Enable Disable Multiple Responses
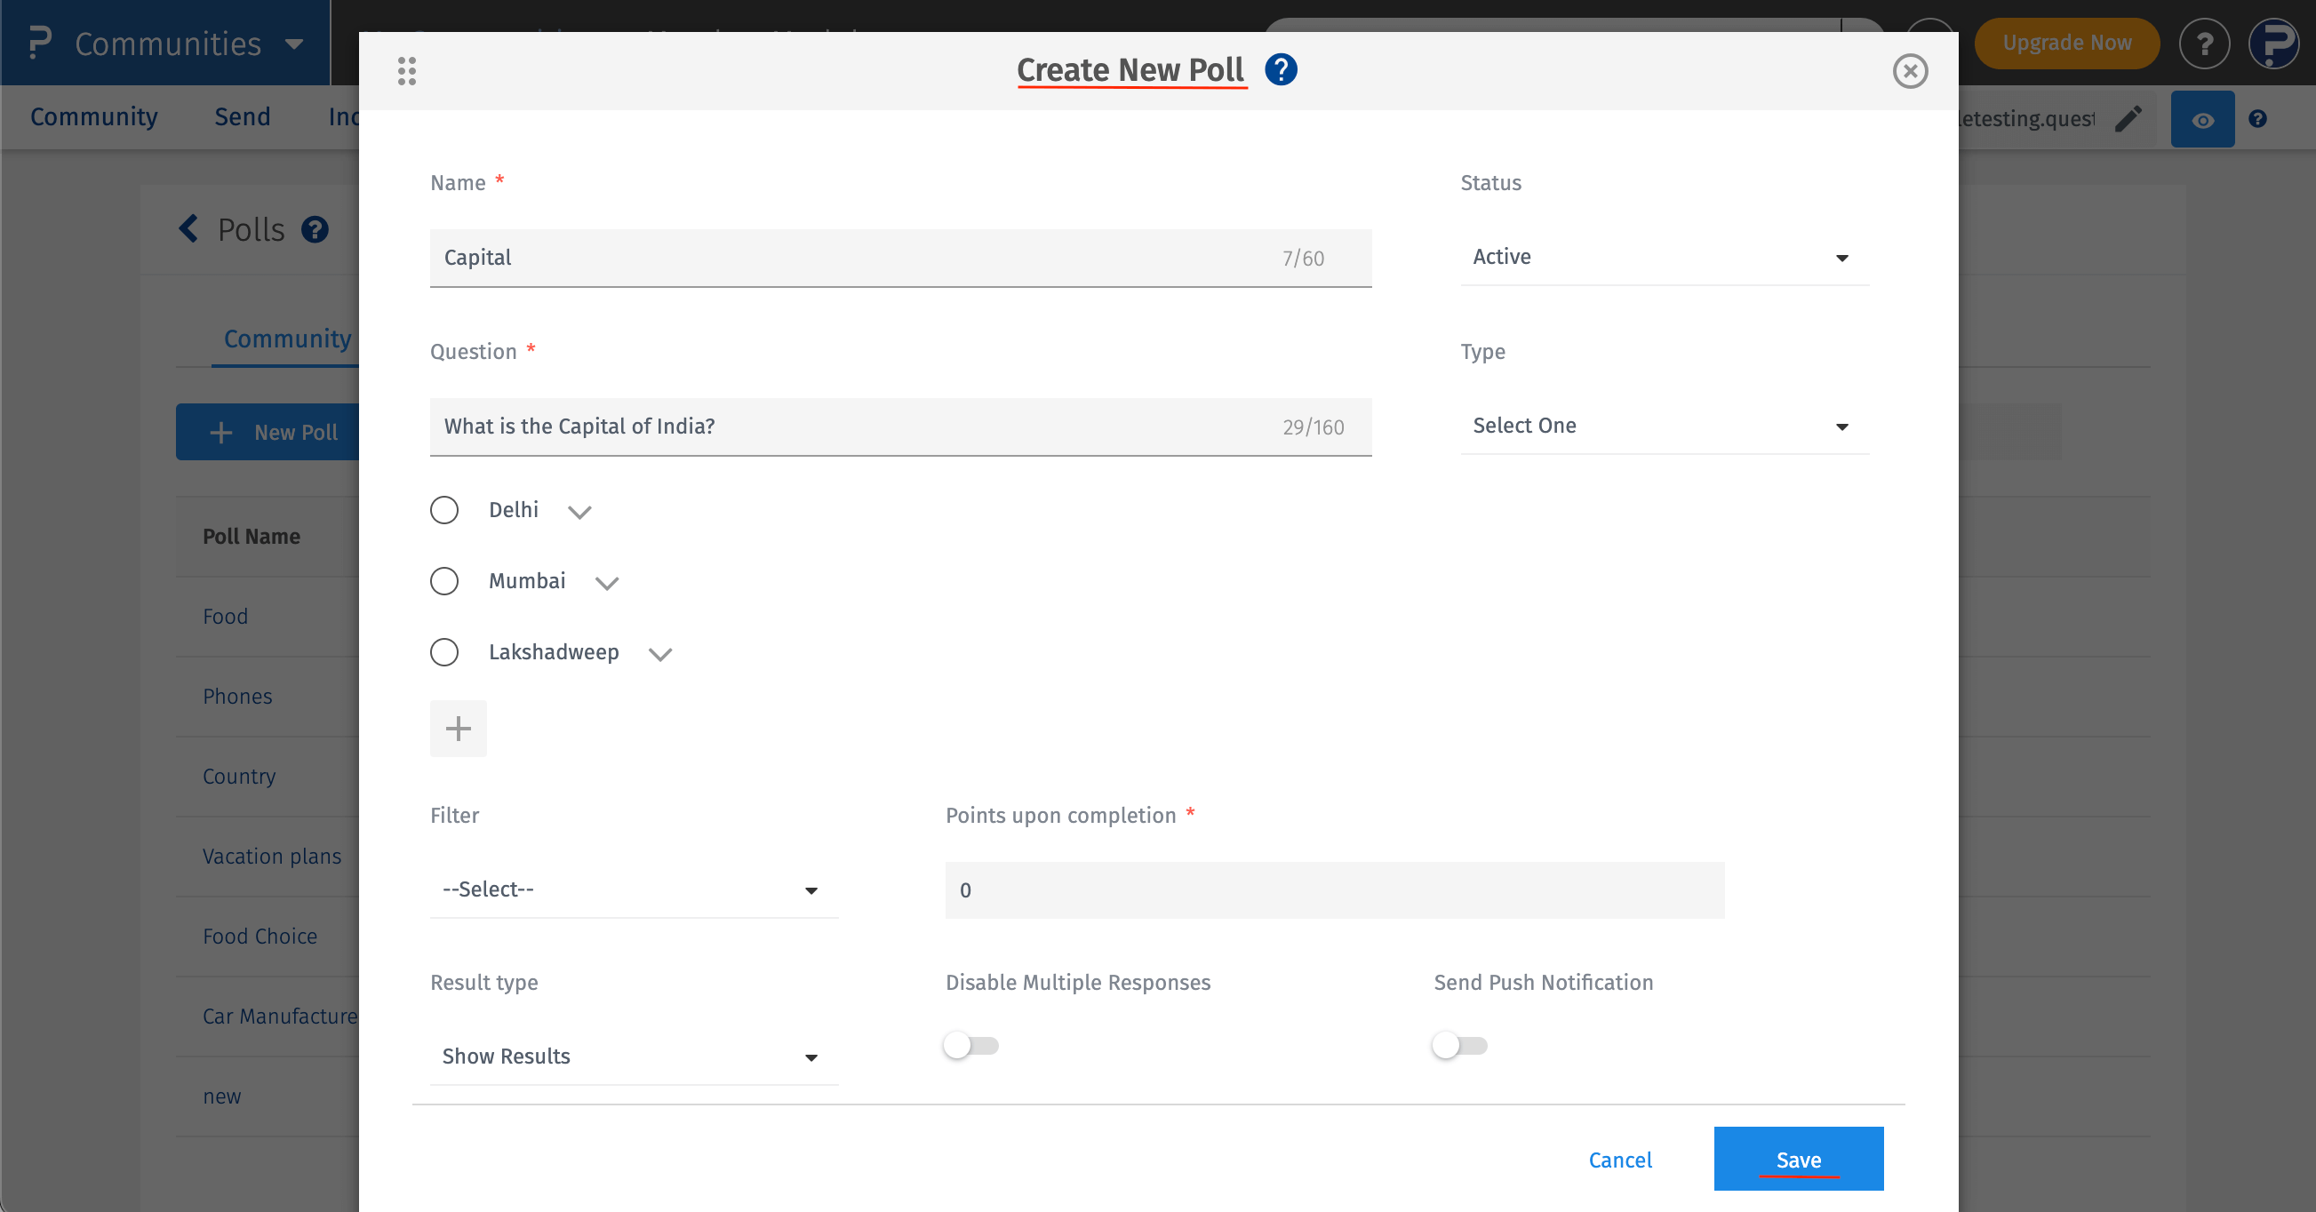The height and width of the screenshot is (1212, 2316). (970, 1044)
